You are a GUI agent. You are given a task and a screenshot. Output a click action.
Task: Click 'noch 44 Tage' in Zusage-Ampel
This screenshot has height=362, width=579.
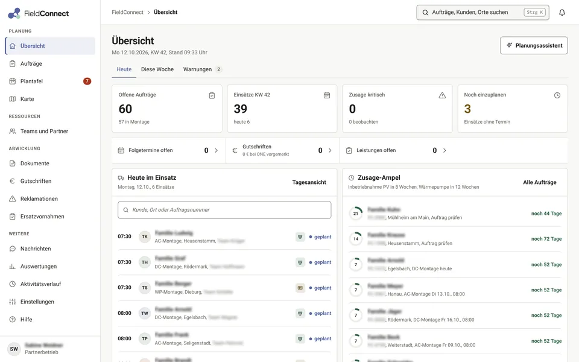coord(546,214)
